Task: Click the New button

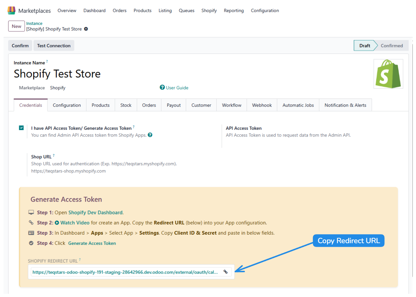Action: 16,26
